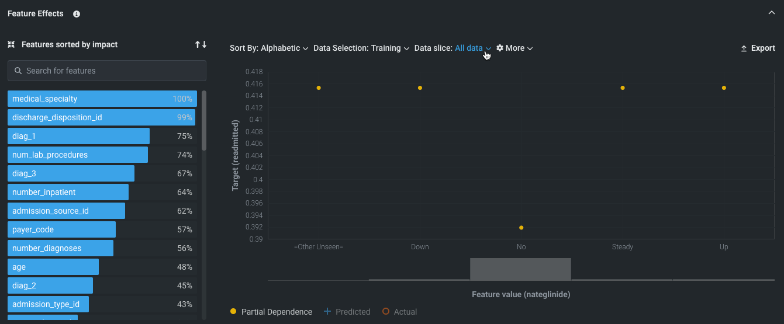The width and height of the screenshot is (784, 324).
Task: Click the partial dependence point for No
Action: (x=521, y=228)
